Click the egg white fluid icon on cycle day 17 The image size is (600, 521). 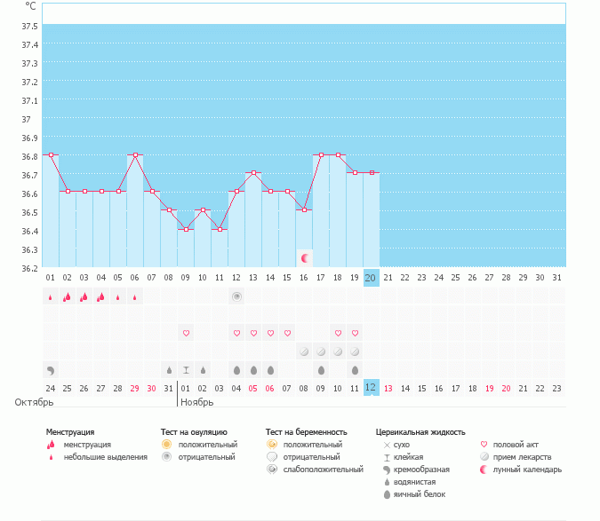(x=322, y=369)
